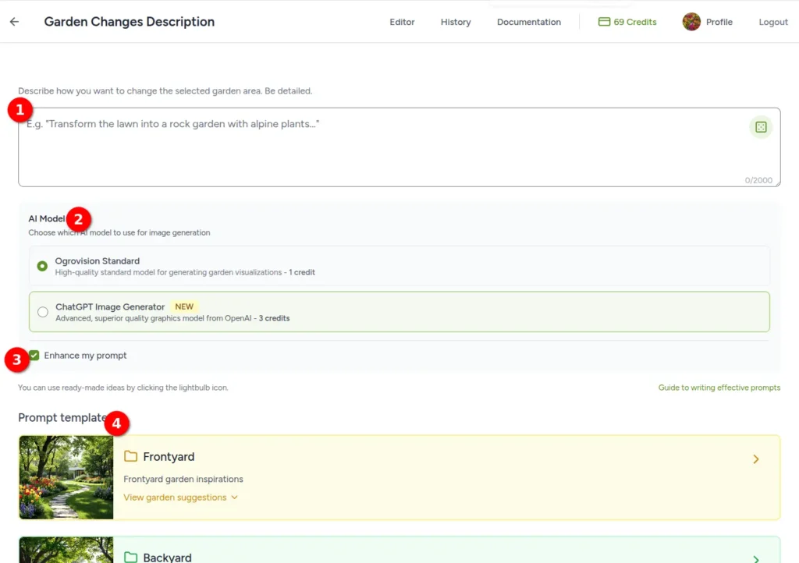This screenshot has height=563, width=799.
Task: Click the random dice icon in the description box
Action: (x=760, y=127)
